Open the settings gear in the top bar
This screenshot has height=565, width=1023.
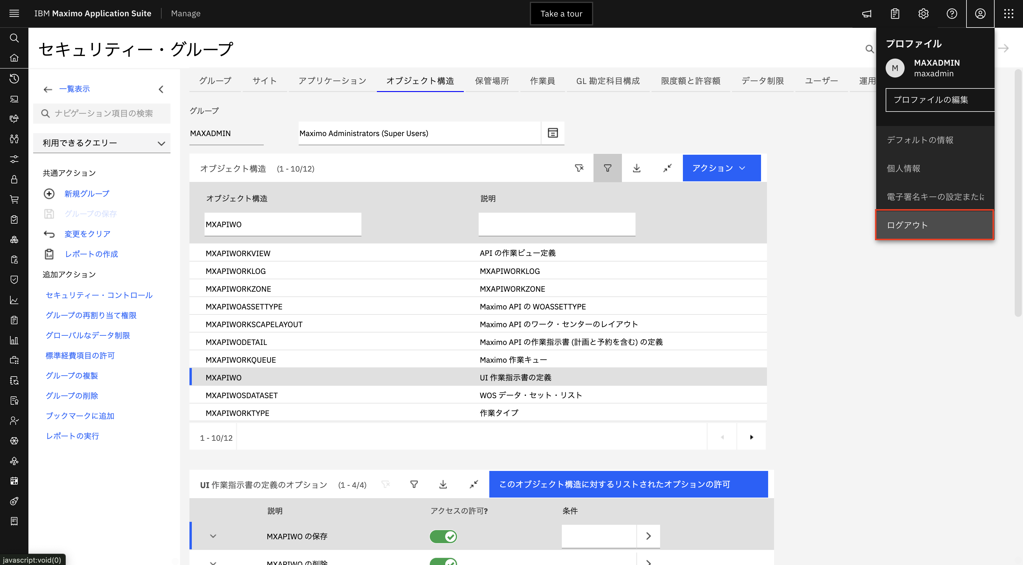pyautogui.click(x=923, y=13)
